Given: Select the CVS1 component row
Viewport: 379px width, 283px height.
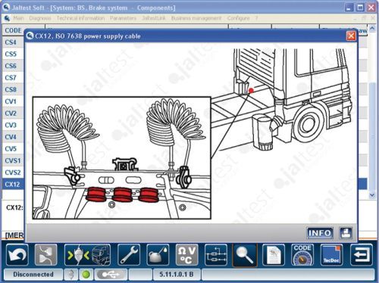Looking at the screenshot, I should coord(13,160).
